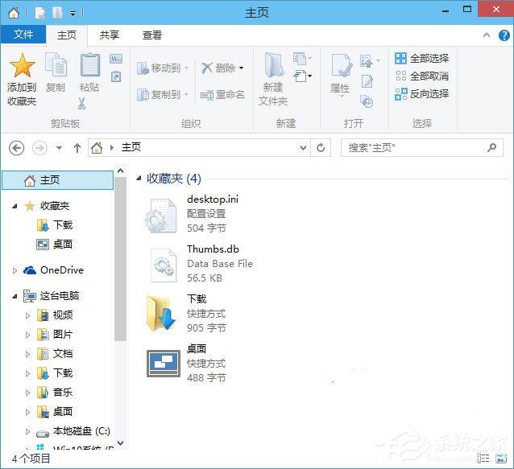This screenshot has height=469, width=514.
Task: Click the Edit icon in Open group
Action: click(367, 81)
